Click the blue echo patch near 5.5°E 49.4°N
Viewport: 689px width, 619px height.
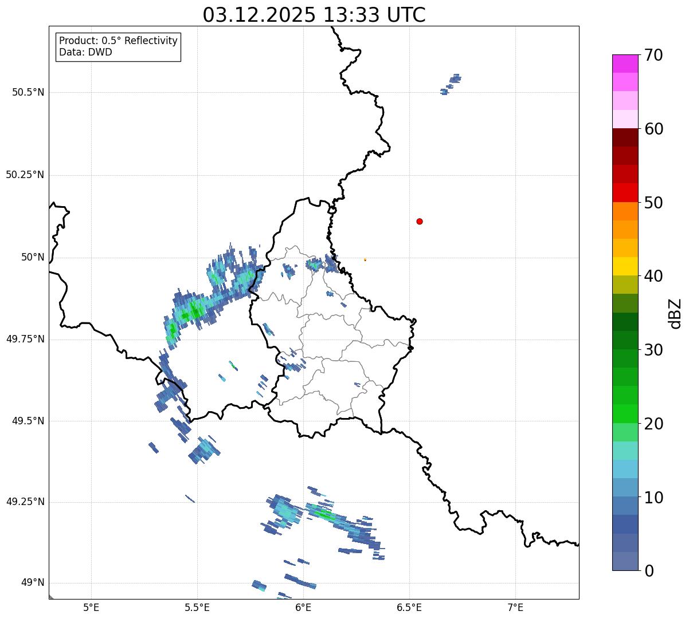tap(204, 450)
